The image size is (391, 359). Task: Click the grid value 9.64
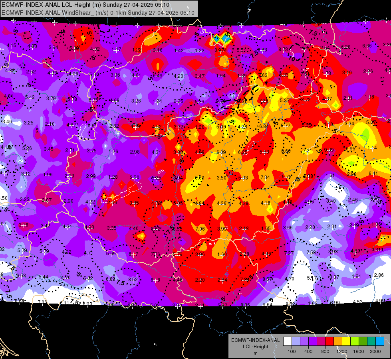point(268,304)
